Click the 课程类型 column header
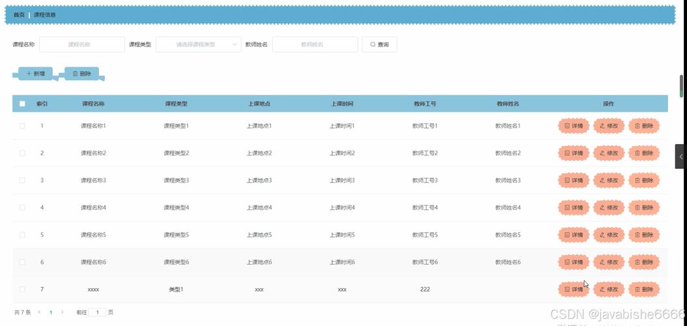 176,104
